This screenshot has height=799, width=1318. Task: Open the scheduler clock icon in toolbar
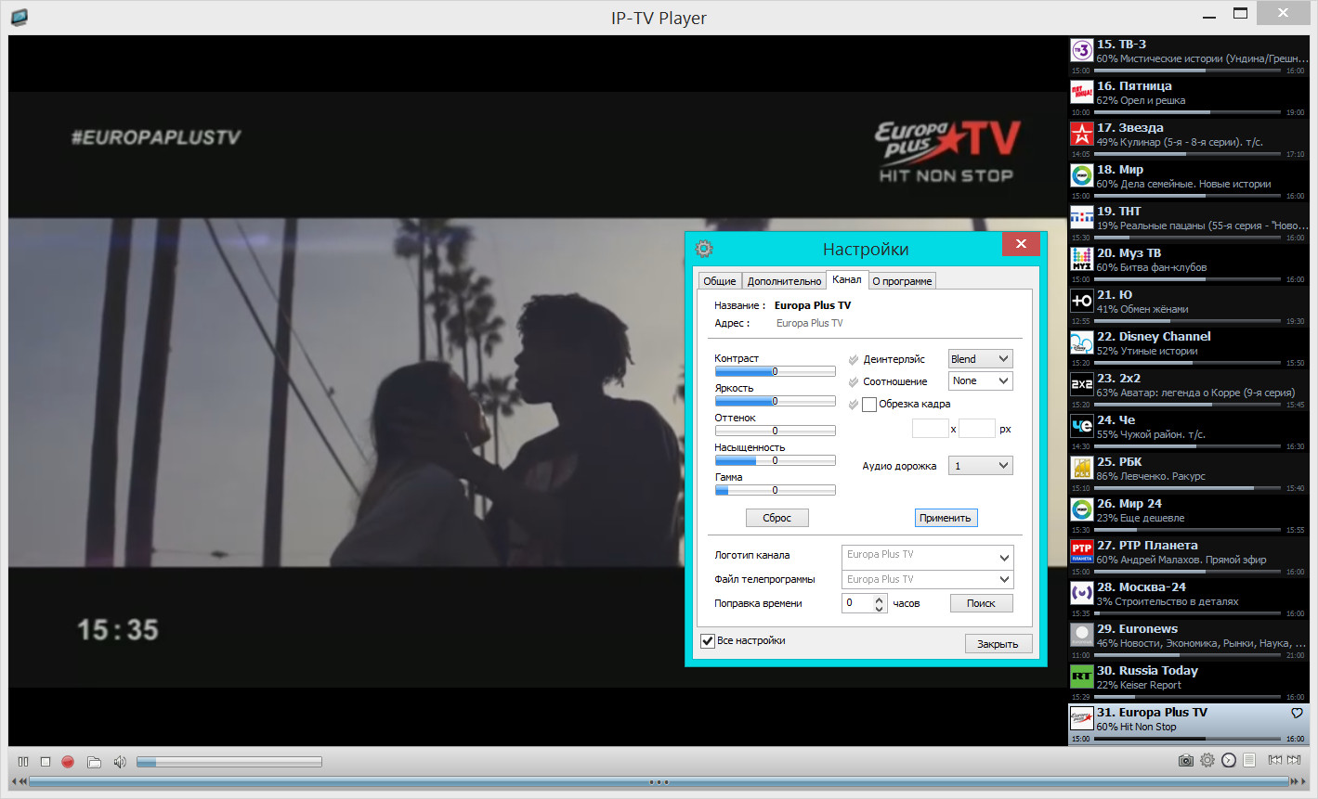click(x=1229, y=760)
